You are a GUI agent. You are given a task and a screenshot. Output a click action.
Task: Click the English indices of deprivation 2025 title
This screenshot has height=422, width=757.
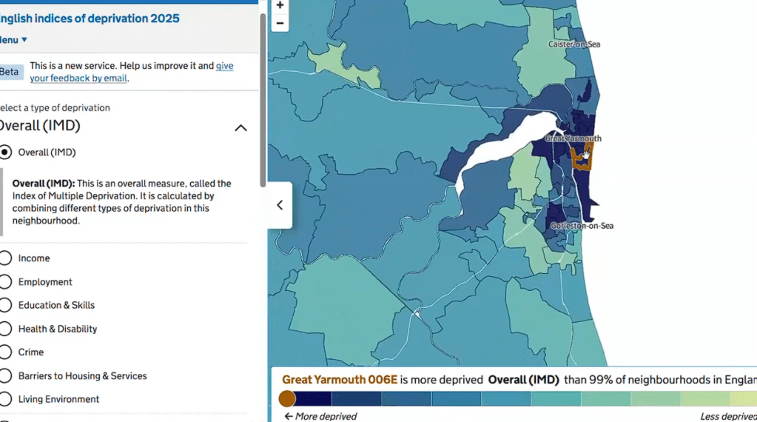pyautogui.click(x=89, y=19)
